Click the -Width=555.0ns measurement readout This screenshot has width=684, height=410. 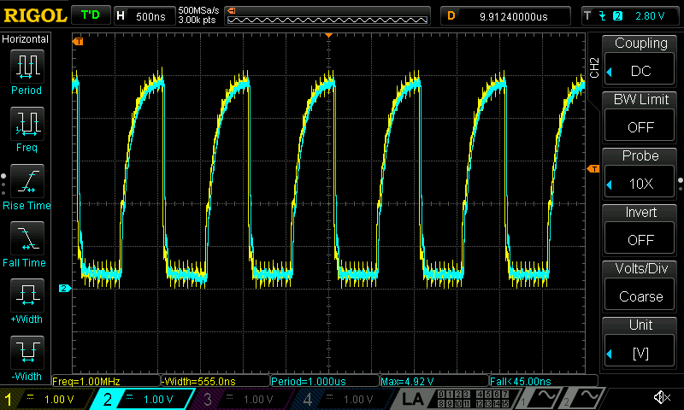tap(215, 381)
